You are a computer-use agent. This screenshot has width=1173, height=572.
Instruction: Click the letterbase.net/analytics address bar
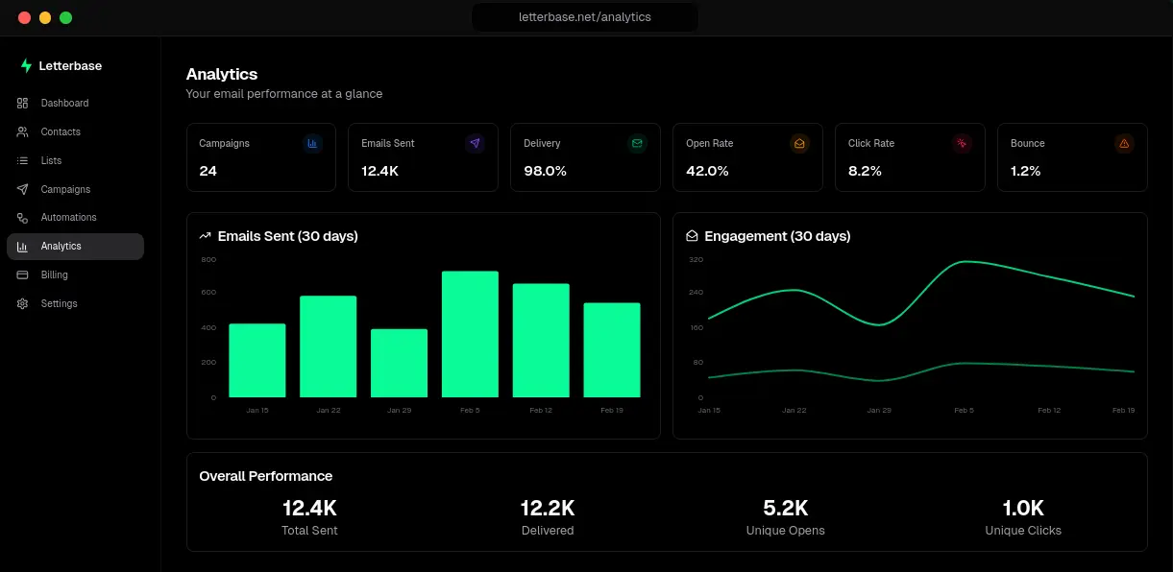point(585,17)
